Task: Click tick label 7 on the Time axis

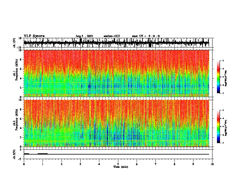Action: point(156,164)
